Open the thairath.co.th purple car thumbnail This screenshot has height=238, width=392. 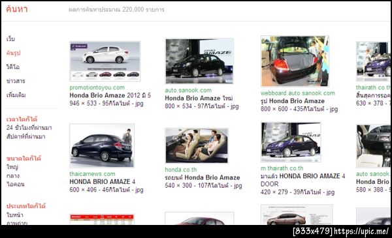click(x=373, y=62)
